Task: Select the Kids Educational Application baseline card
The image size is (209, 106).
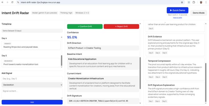Action: click(x=103, y=63)
